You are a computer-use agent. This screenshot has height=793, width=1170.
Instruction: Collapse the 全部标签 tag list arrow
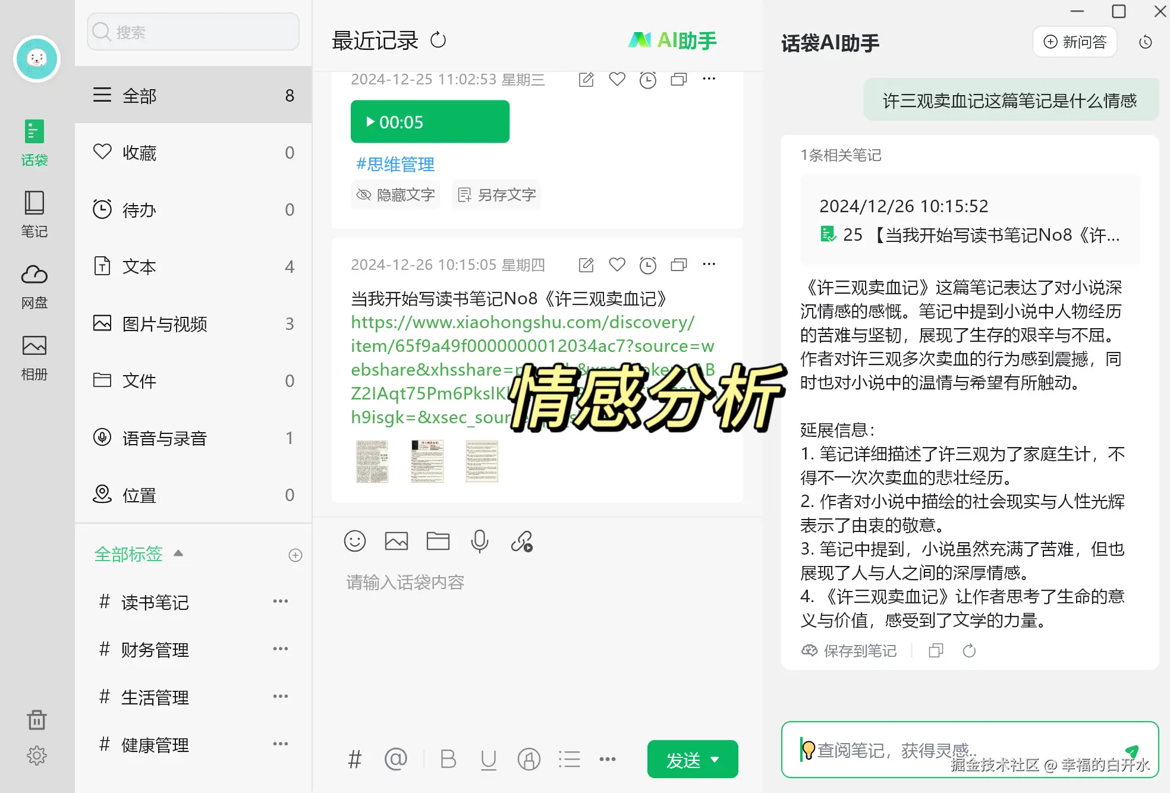(178, 553)
